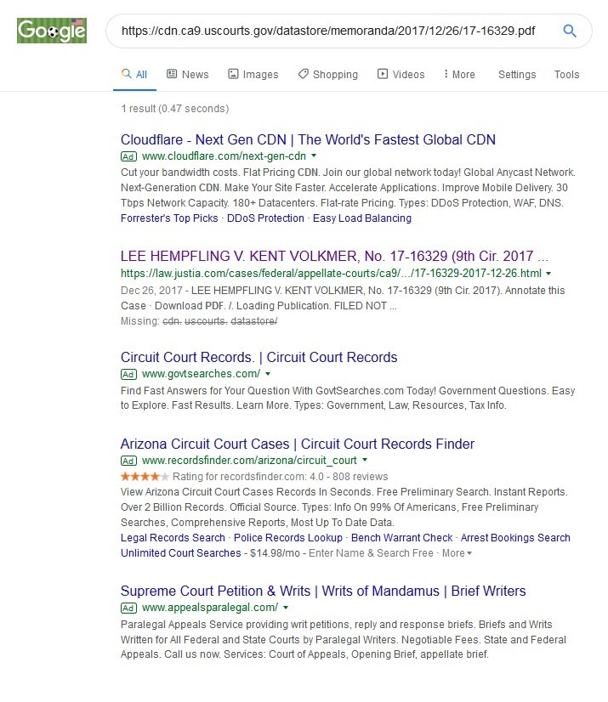
Task: Expand the More search options menu
Action: [459, 74]
